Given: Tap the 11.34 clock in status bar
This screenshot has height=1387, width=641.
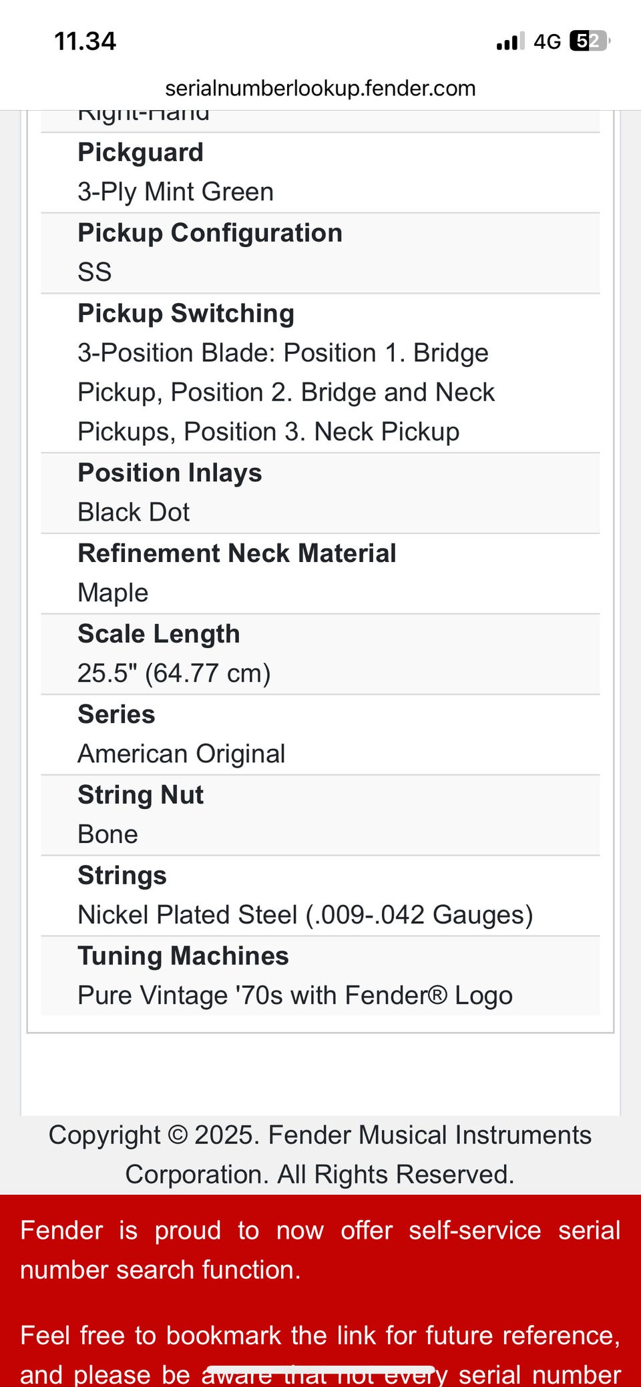Looking at the screenshot, I should 85,41.
